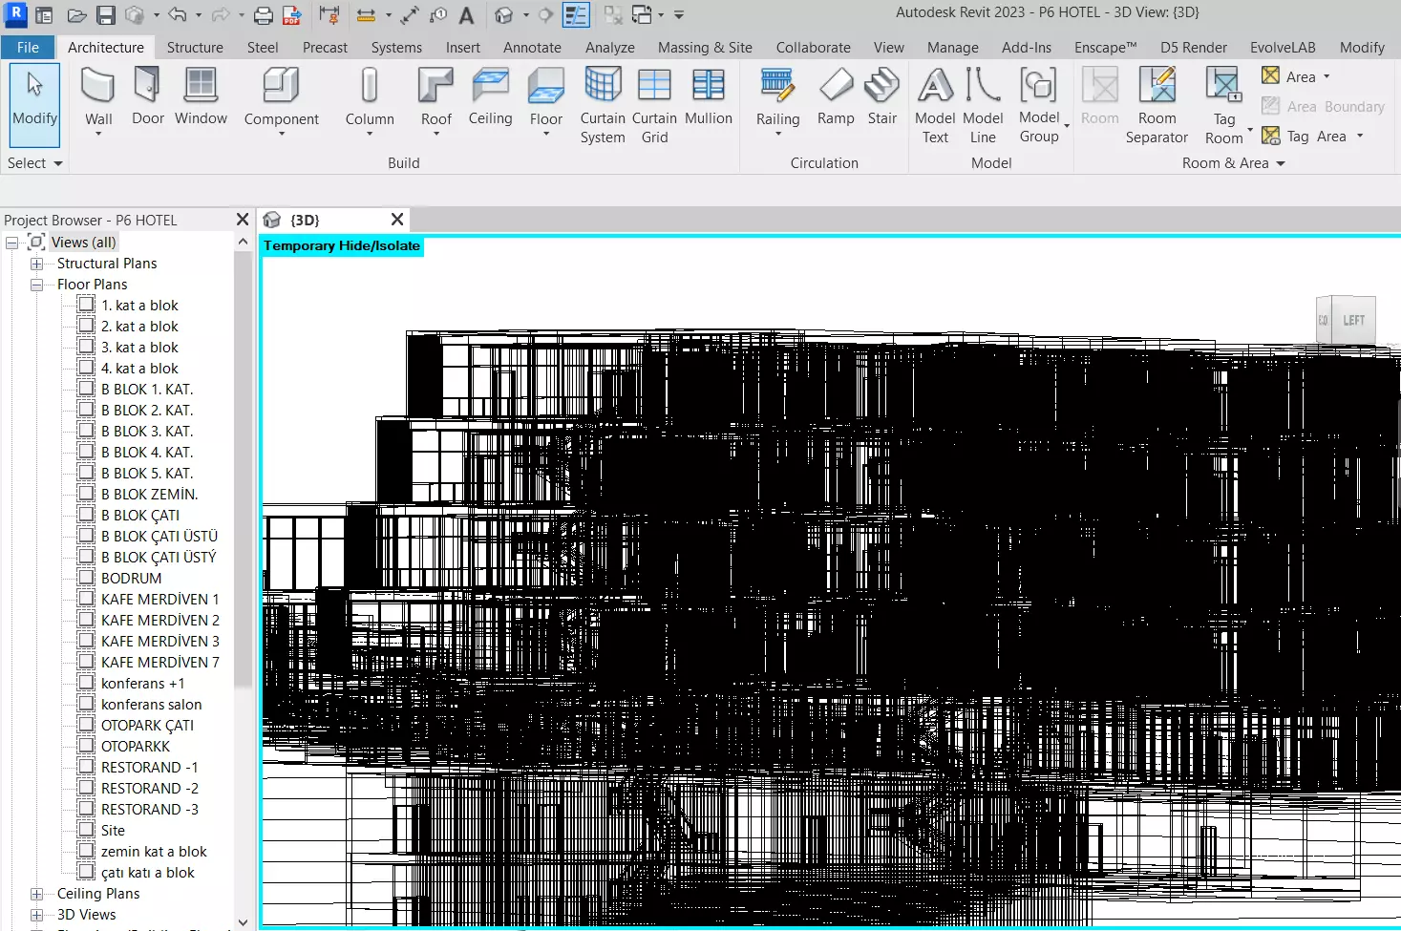The image size is (1401, 931).
Task: Open the 'konferans salon' plan
Action: (151, 705)
